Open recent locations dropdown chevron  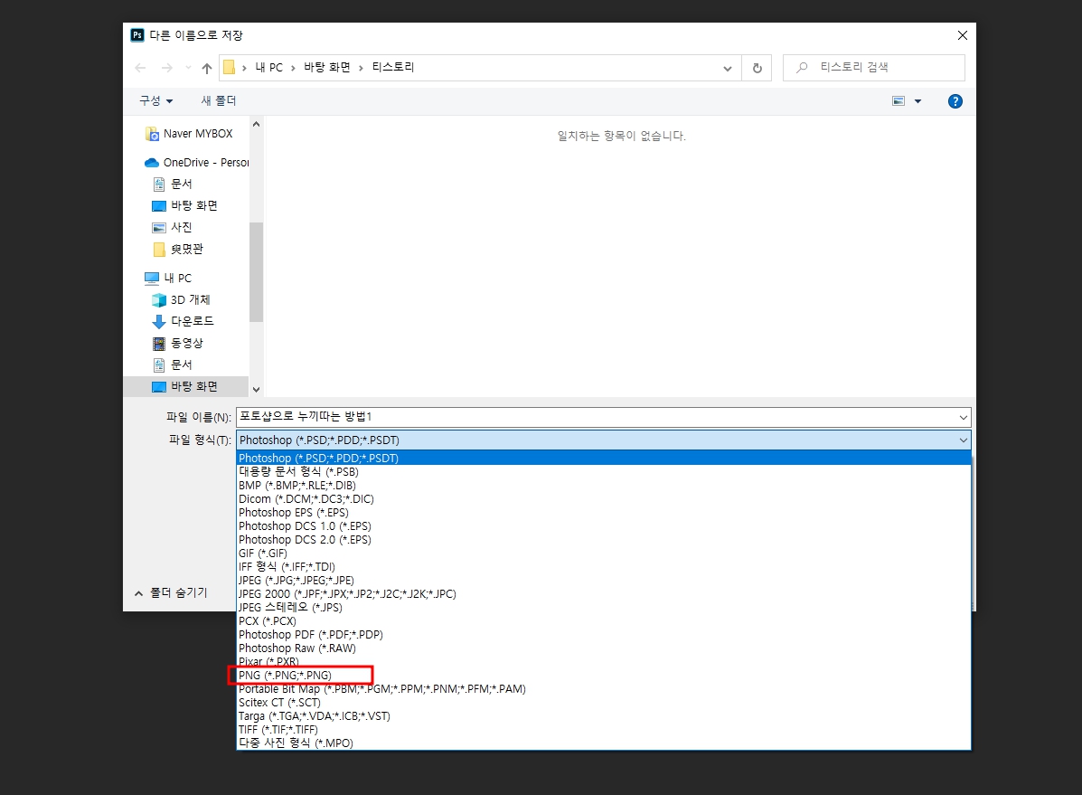coord(188,68)
